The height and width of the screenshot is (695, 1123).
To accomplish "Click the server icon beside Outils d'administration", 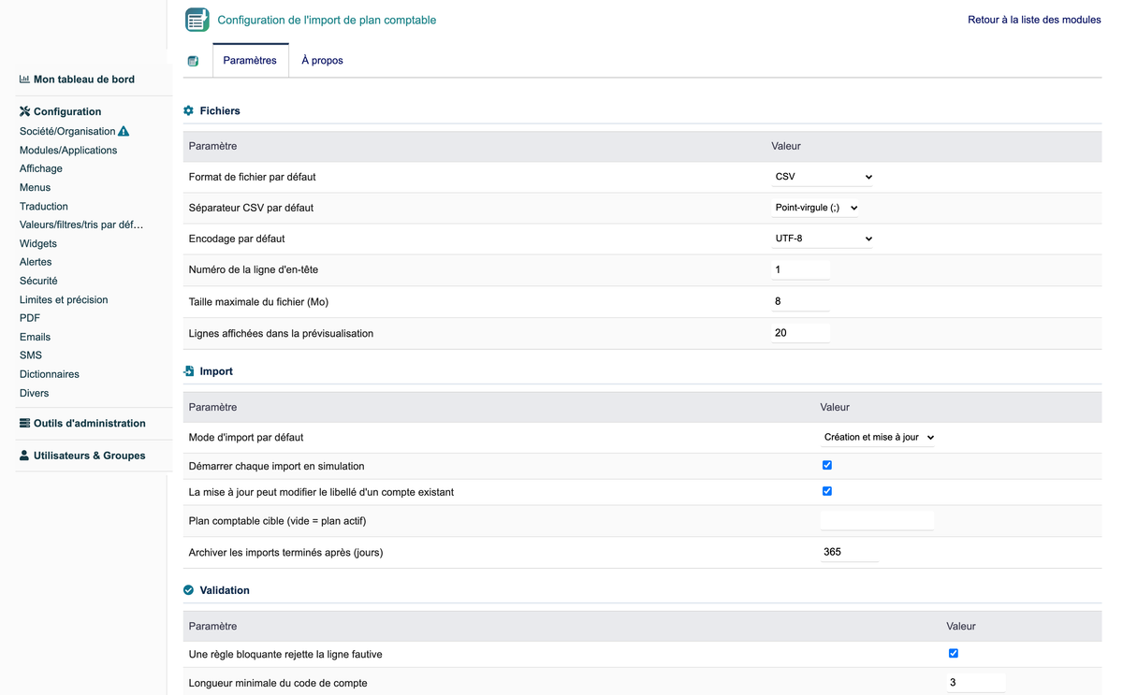I will click(24, 423).
